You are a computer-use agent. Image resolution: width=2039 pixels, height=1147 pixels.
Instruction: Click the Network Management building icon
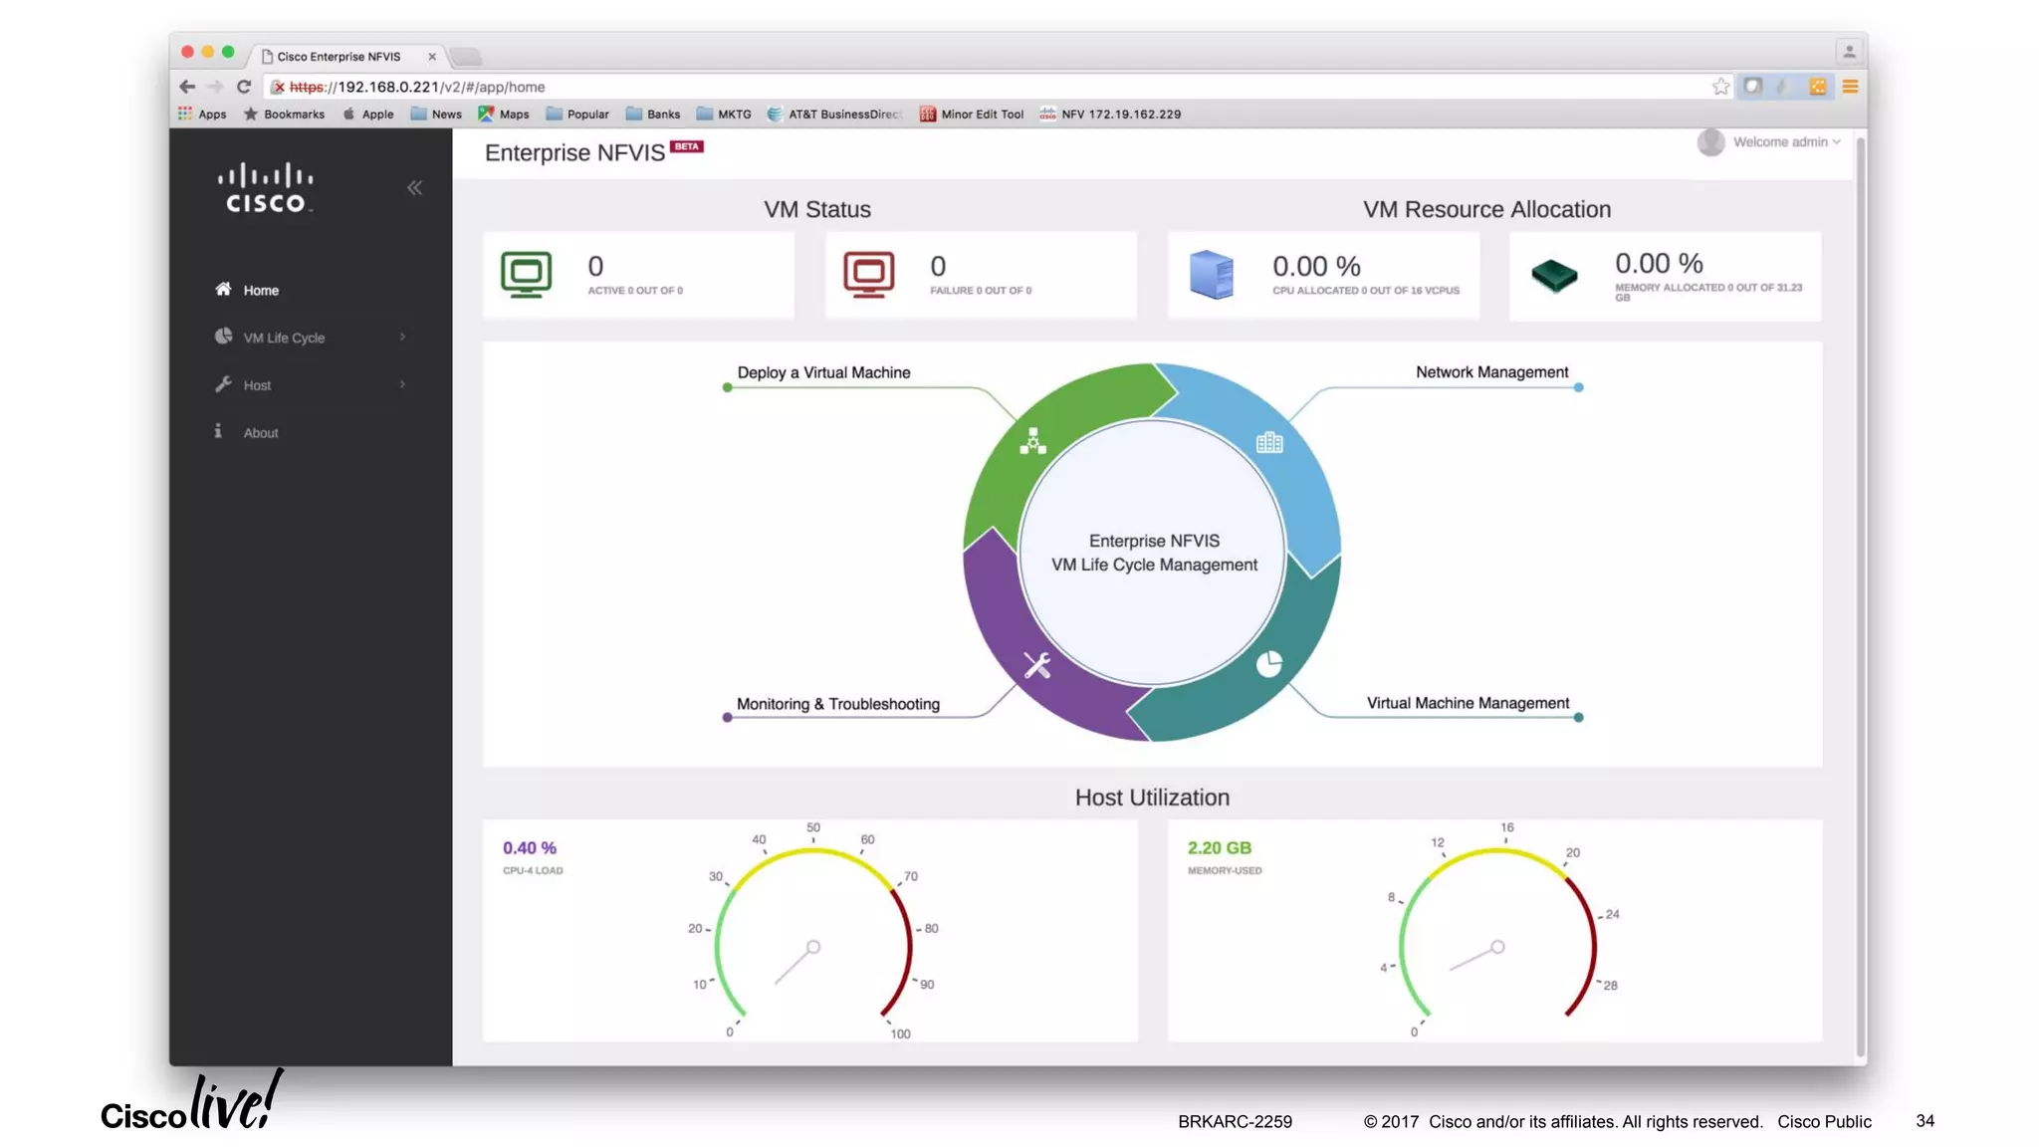pos(1268,443)
